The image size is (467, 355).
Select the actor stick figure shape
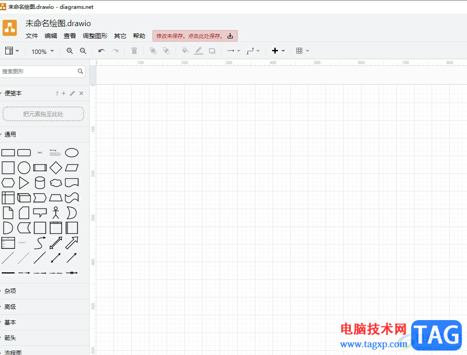tap(56, 213)
